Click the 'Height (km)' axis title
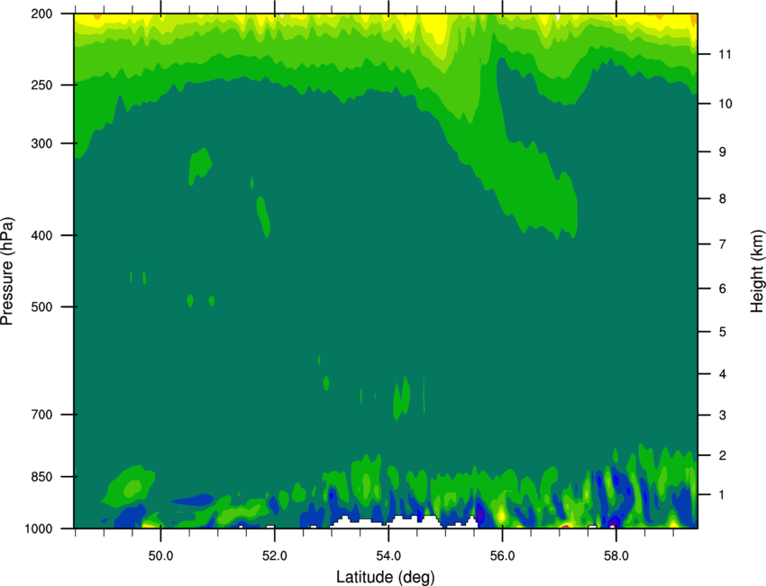This screenshot has width=766, height=586. tap(756, 270)
